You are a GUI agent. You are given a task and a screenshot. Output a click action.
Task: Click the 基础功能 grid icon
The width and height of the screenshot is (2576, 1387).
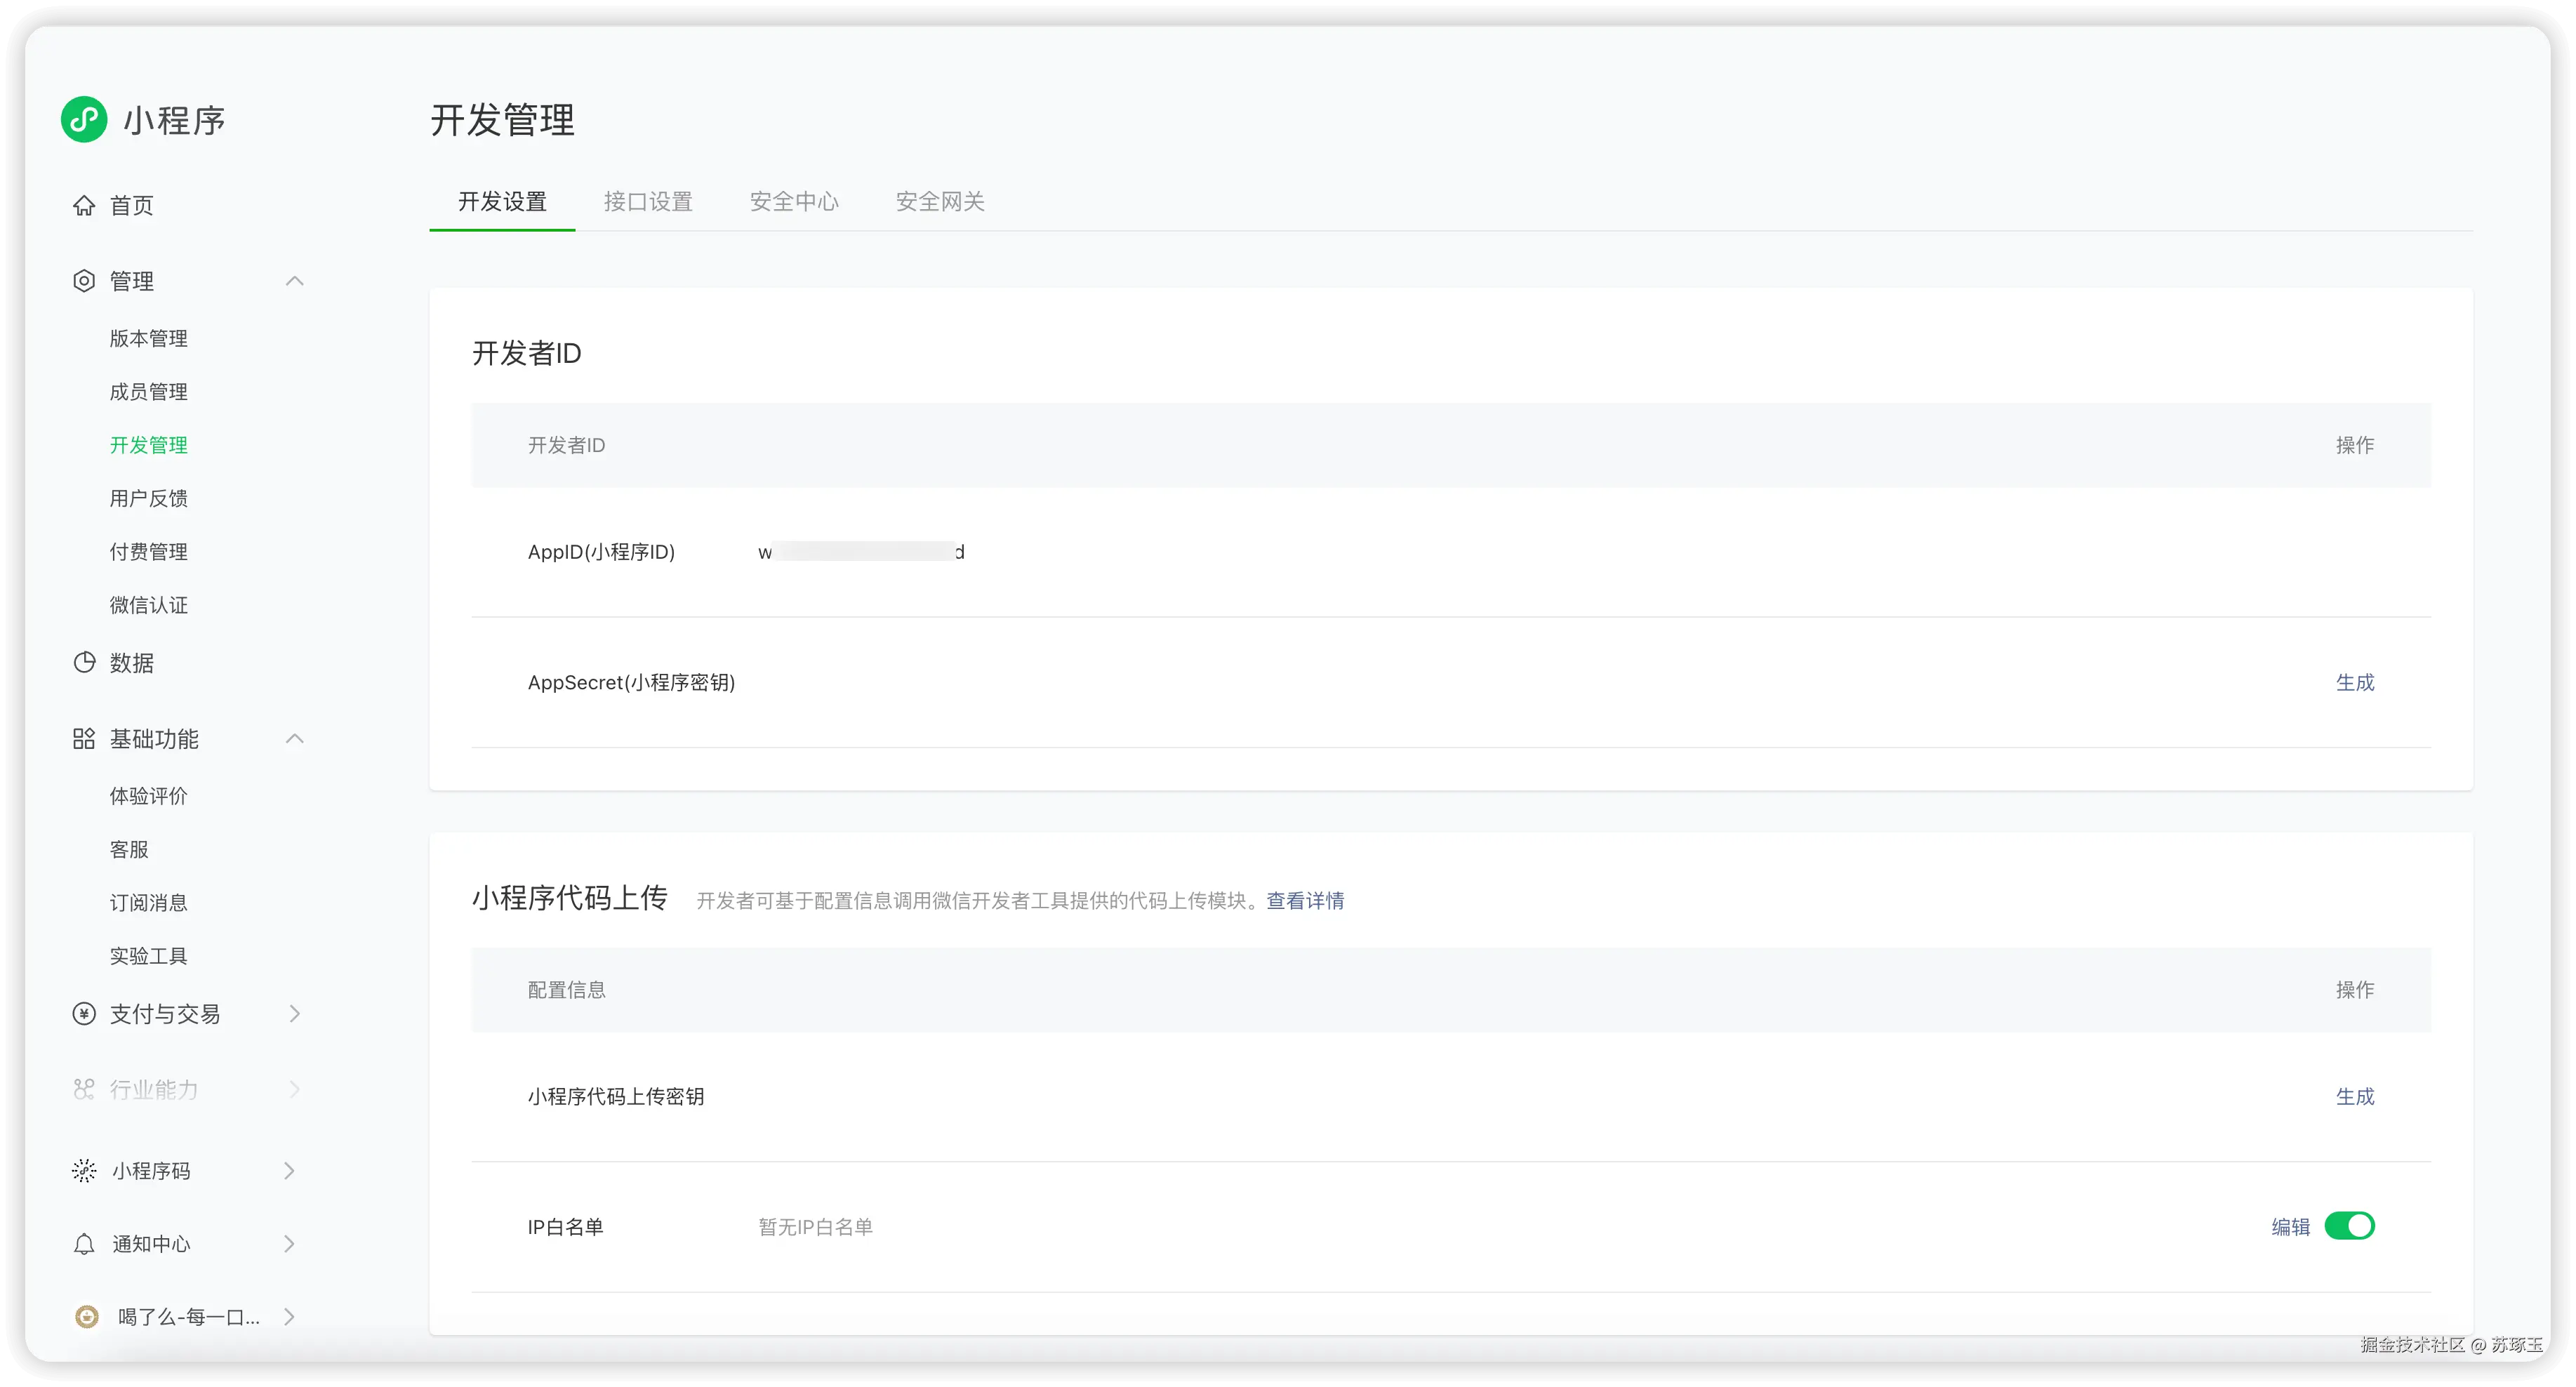pyautogui.click(x=84, y=739)
